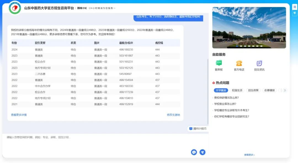Click the chat bubble icon beside send

click(x=194, y=152)
